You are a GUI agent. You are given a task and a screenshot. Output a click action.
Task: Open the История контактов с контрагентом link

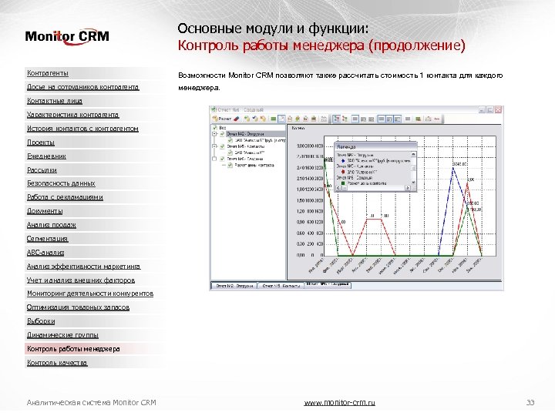[82, 129]
